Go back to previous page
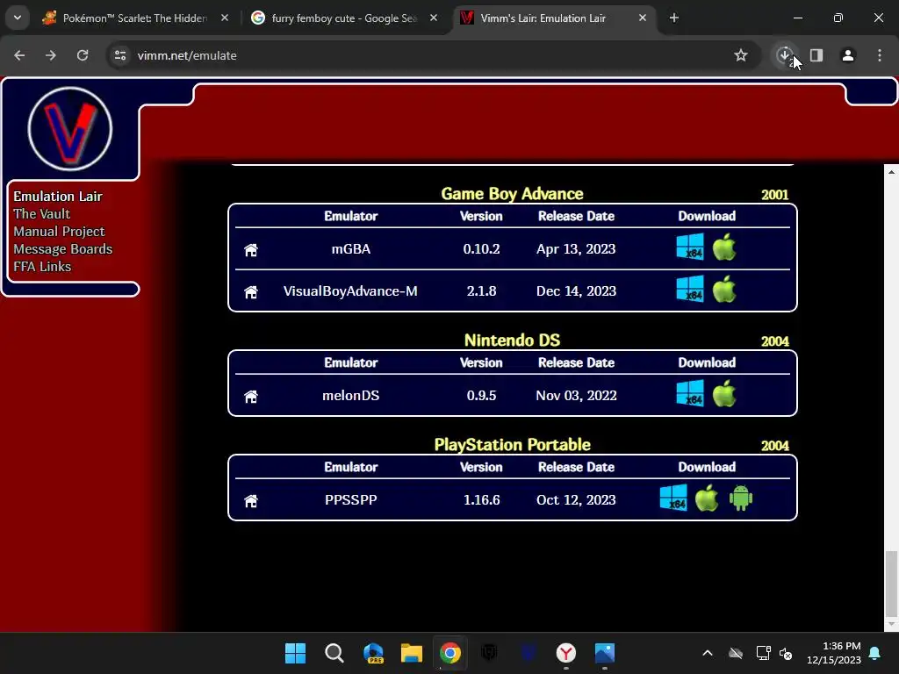 [19, 55]
